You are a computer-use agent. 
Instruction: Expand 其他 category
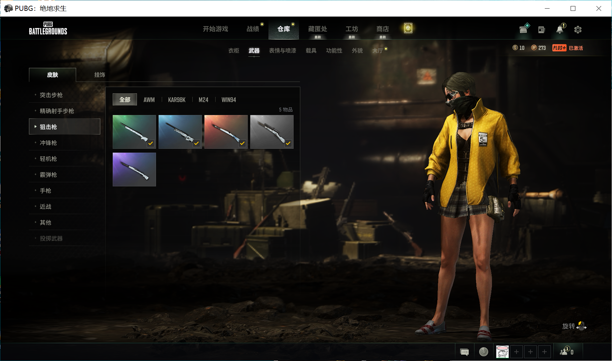(x=65, y=222)
